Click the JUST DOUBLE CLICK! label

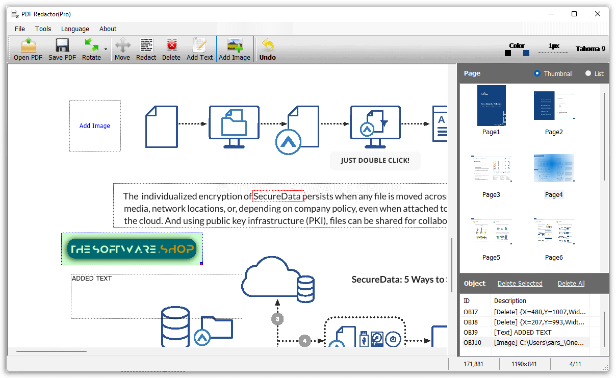[x=375, y=160]
